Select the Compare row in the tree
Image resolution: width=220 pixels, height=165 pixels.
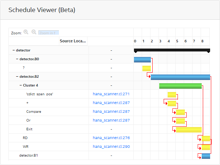pos(34,112)
